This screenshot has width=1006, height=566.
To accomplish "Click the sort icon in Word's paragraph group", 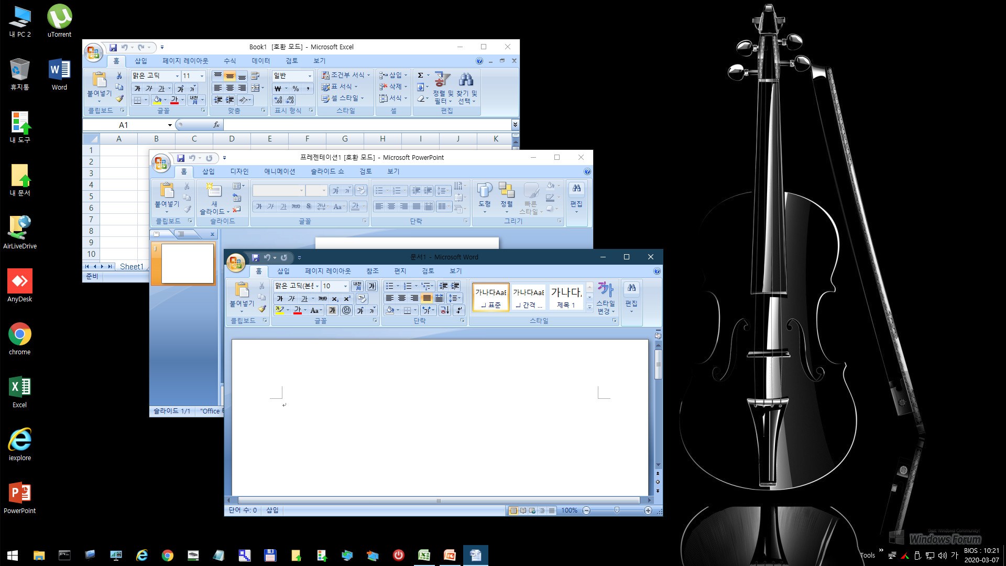I will tap(444, 310).
